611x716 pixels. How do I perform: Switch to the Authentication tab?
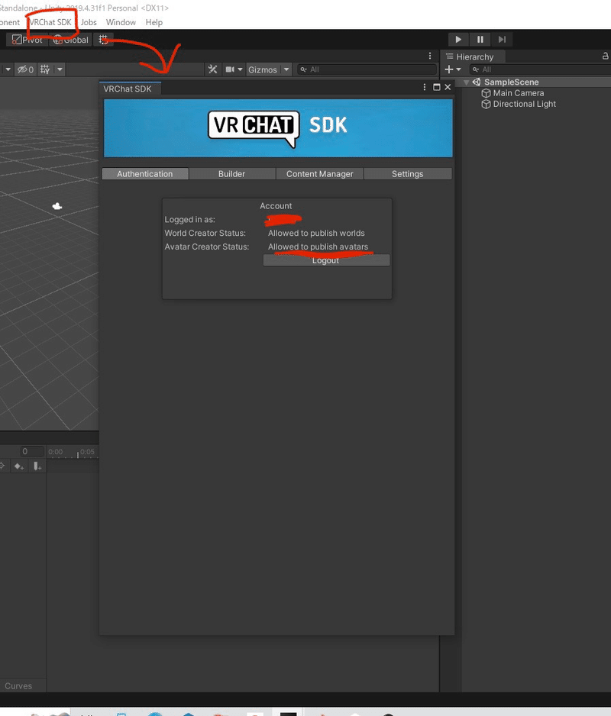[145, 174]
